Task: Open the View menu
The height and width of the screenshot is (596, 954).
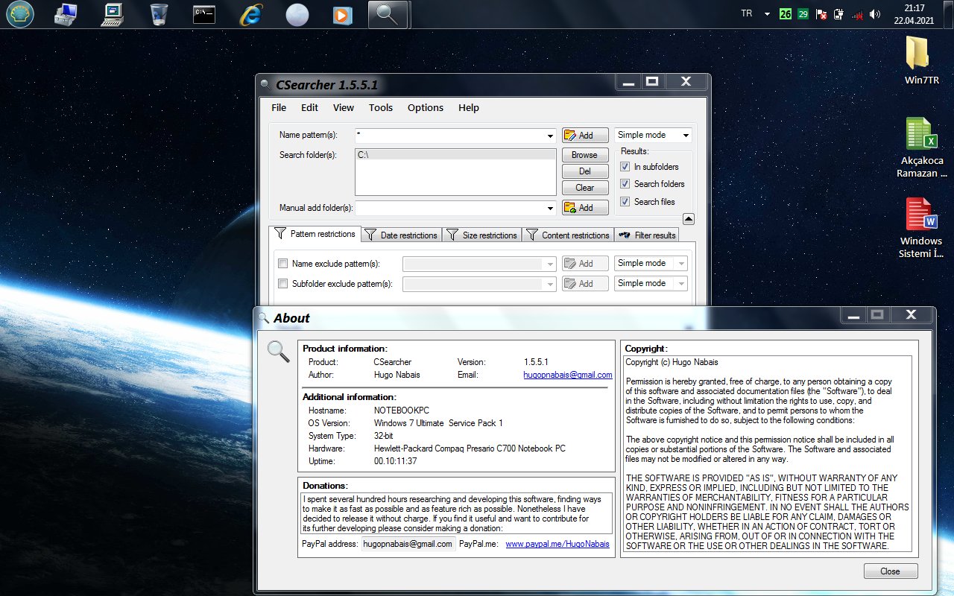Action: tap(344, 107)
